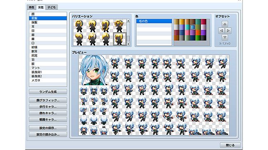
Task: Open 倒れキャラ... export
Action: pos(48,113)
